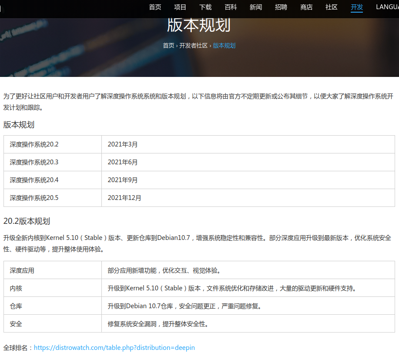
Task: Open 首页 in the top navigation bar
Action: (155, 7)
